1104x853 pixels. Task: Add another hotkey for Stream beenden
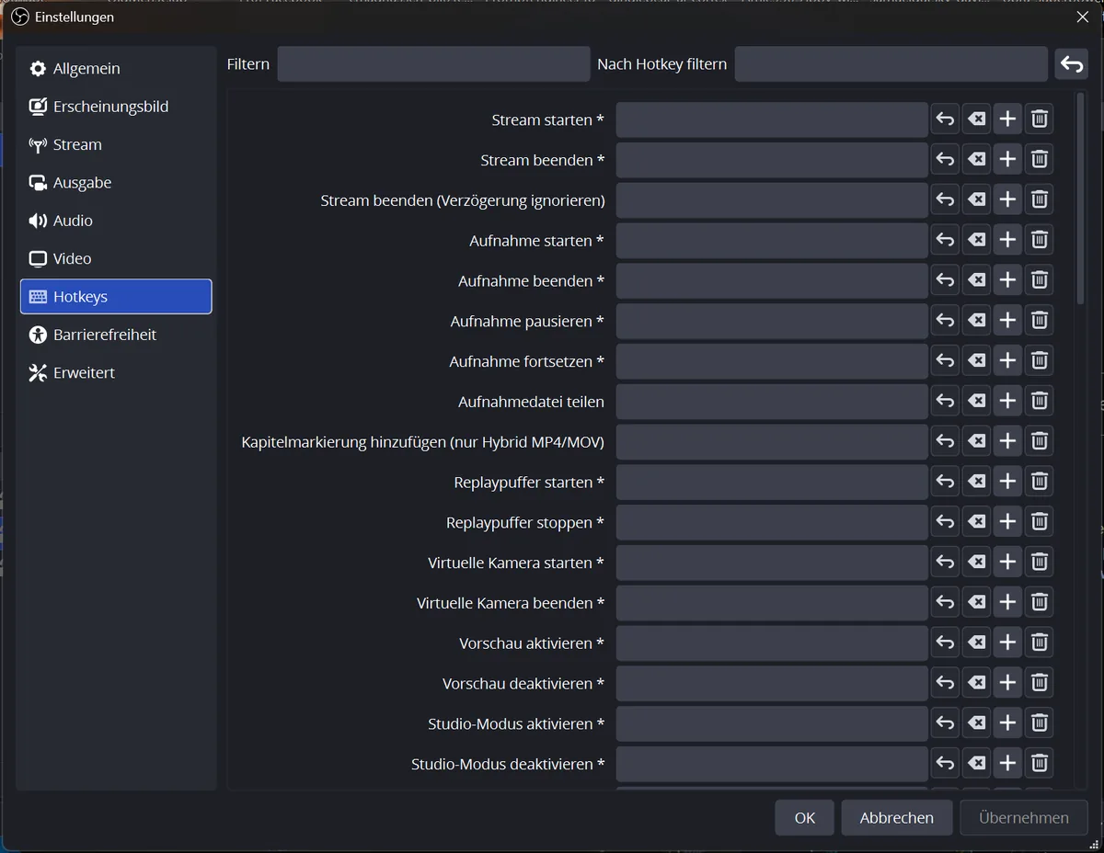pyautogui.click(x=1007, y=160)
